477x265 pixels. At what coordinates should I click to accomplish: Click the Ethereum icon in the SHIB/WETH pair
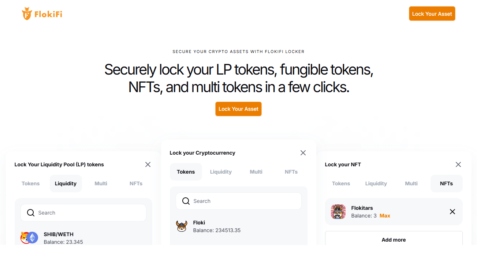click(x=32, y=238)
